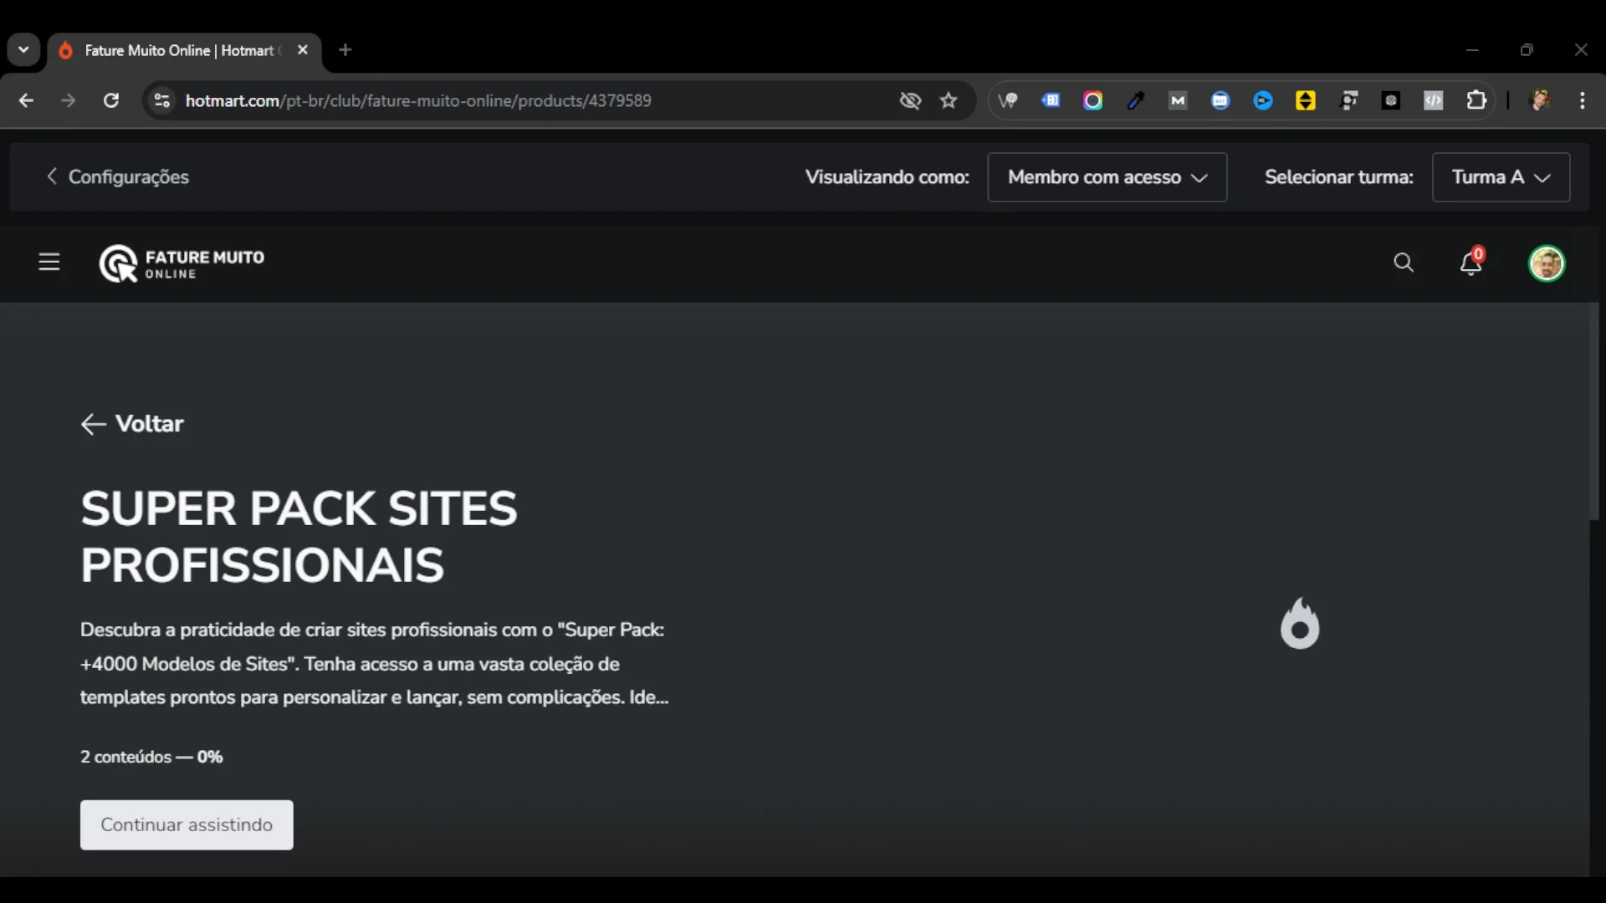Open Chrome three-dot menu
Screen dimensions: 1606x903
point(1582,100)
